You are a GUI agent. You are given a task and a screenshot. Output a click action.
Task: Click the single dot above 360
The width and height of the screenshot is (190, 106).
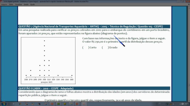[x=72, y=75]
